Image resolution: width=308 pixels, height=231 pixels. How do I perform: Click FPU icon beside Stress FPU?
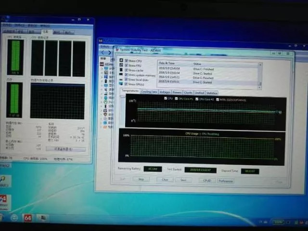121,65
